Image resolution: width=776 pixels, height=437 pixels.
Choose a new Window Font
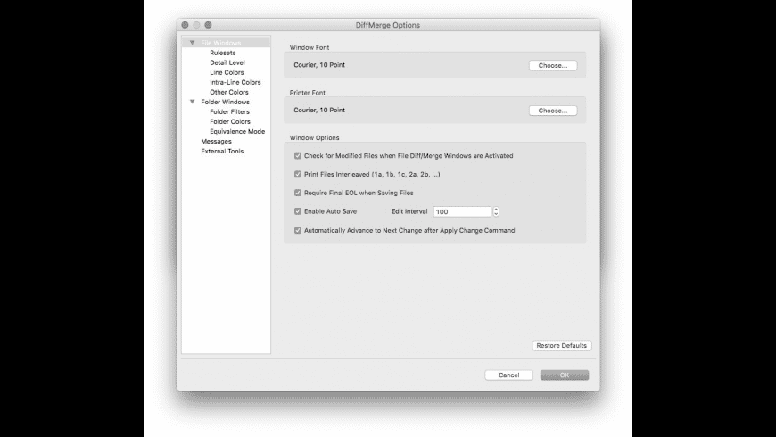[553, 65]
